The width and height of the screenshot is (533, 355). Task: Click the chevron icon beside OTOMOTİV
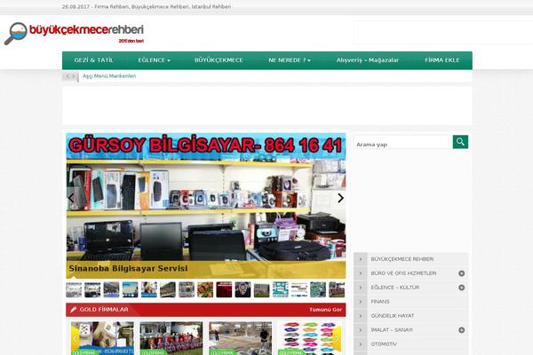click(360, 344)
